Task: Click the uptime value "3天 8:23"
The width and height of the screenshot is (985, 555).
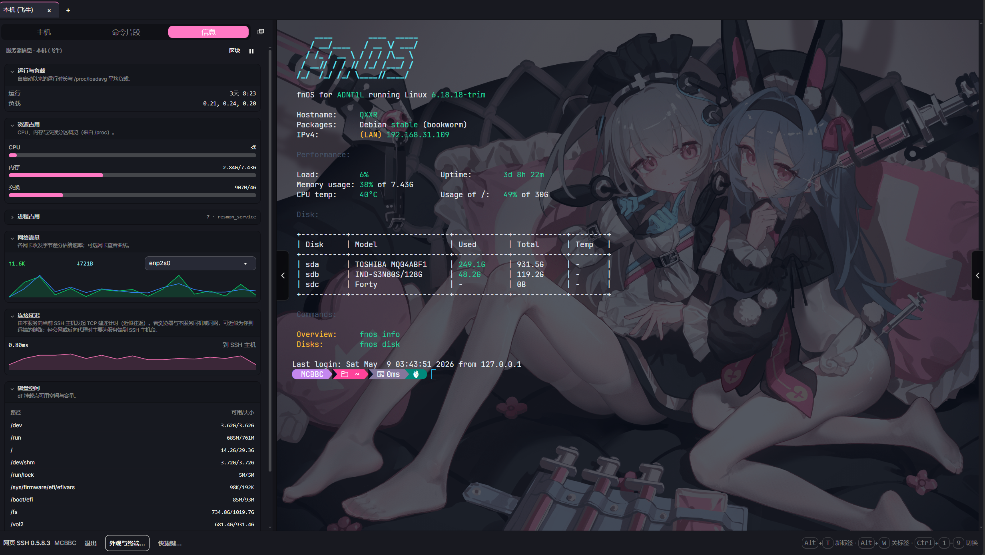Action: pyautogui.click(x=243, y=93)
